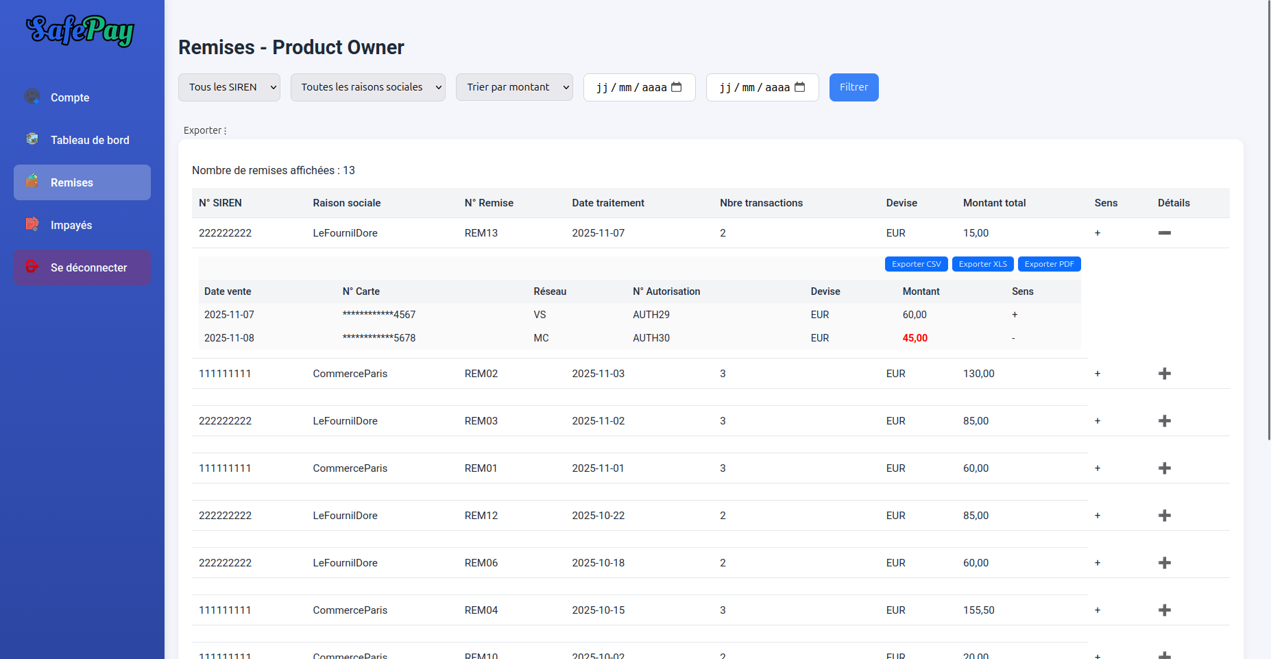1271x659 pixels.
Task: Expand details for remise REM03
Action: click(x=1164, y=421)
